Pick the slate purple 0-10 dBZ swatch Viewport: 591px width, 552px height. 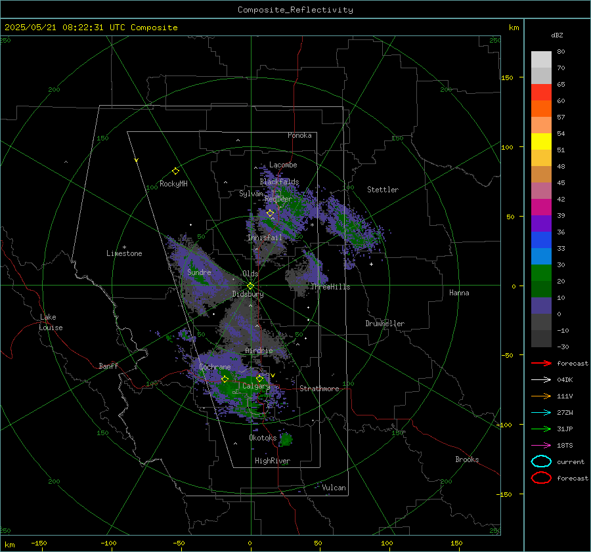point(541,306)
